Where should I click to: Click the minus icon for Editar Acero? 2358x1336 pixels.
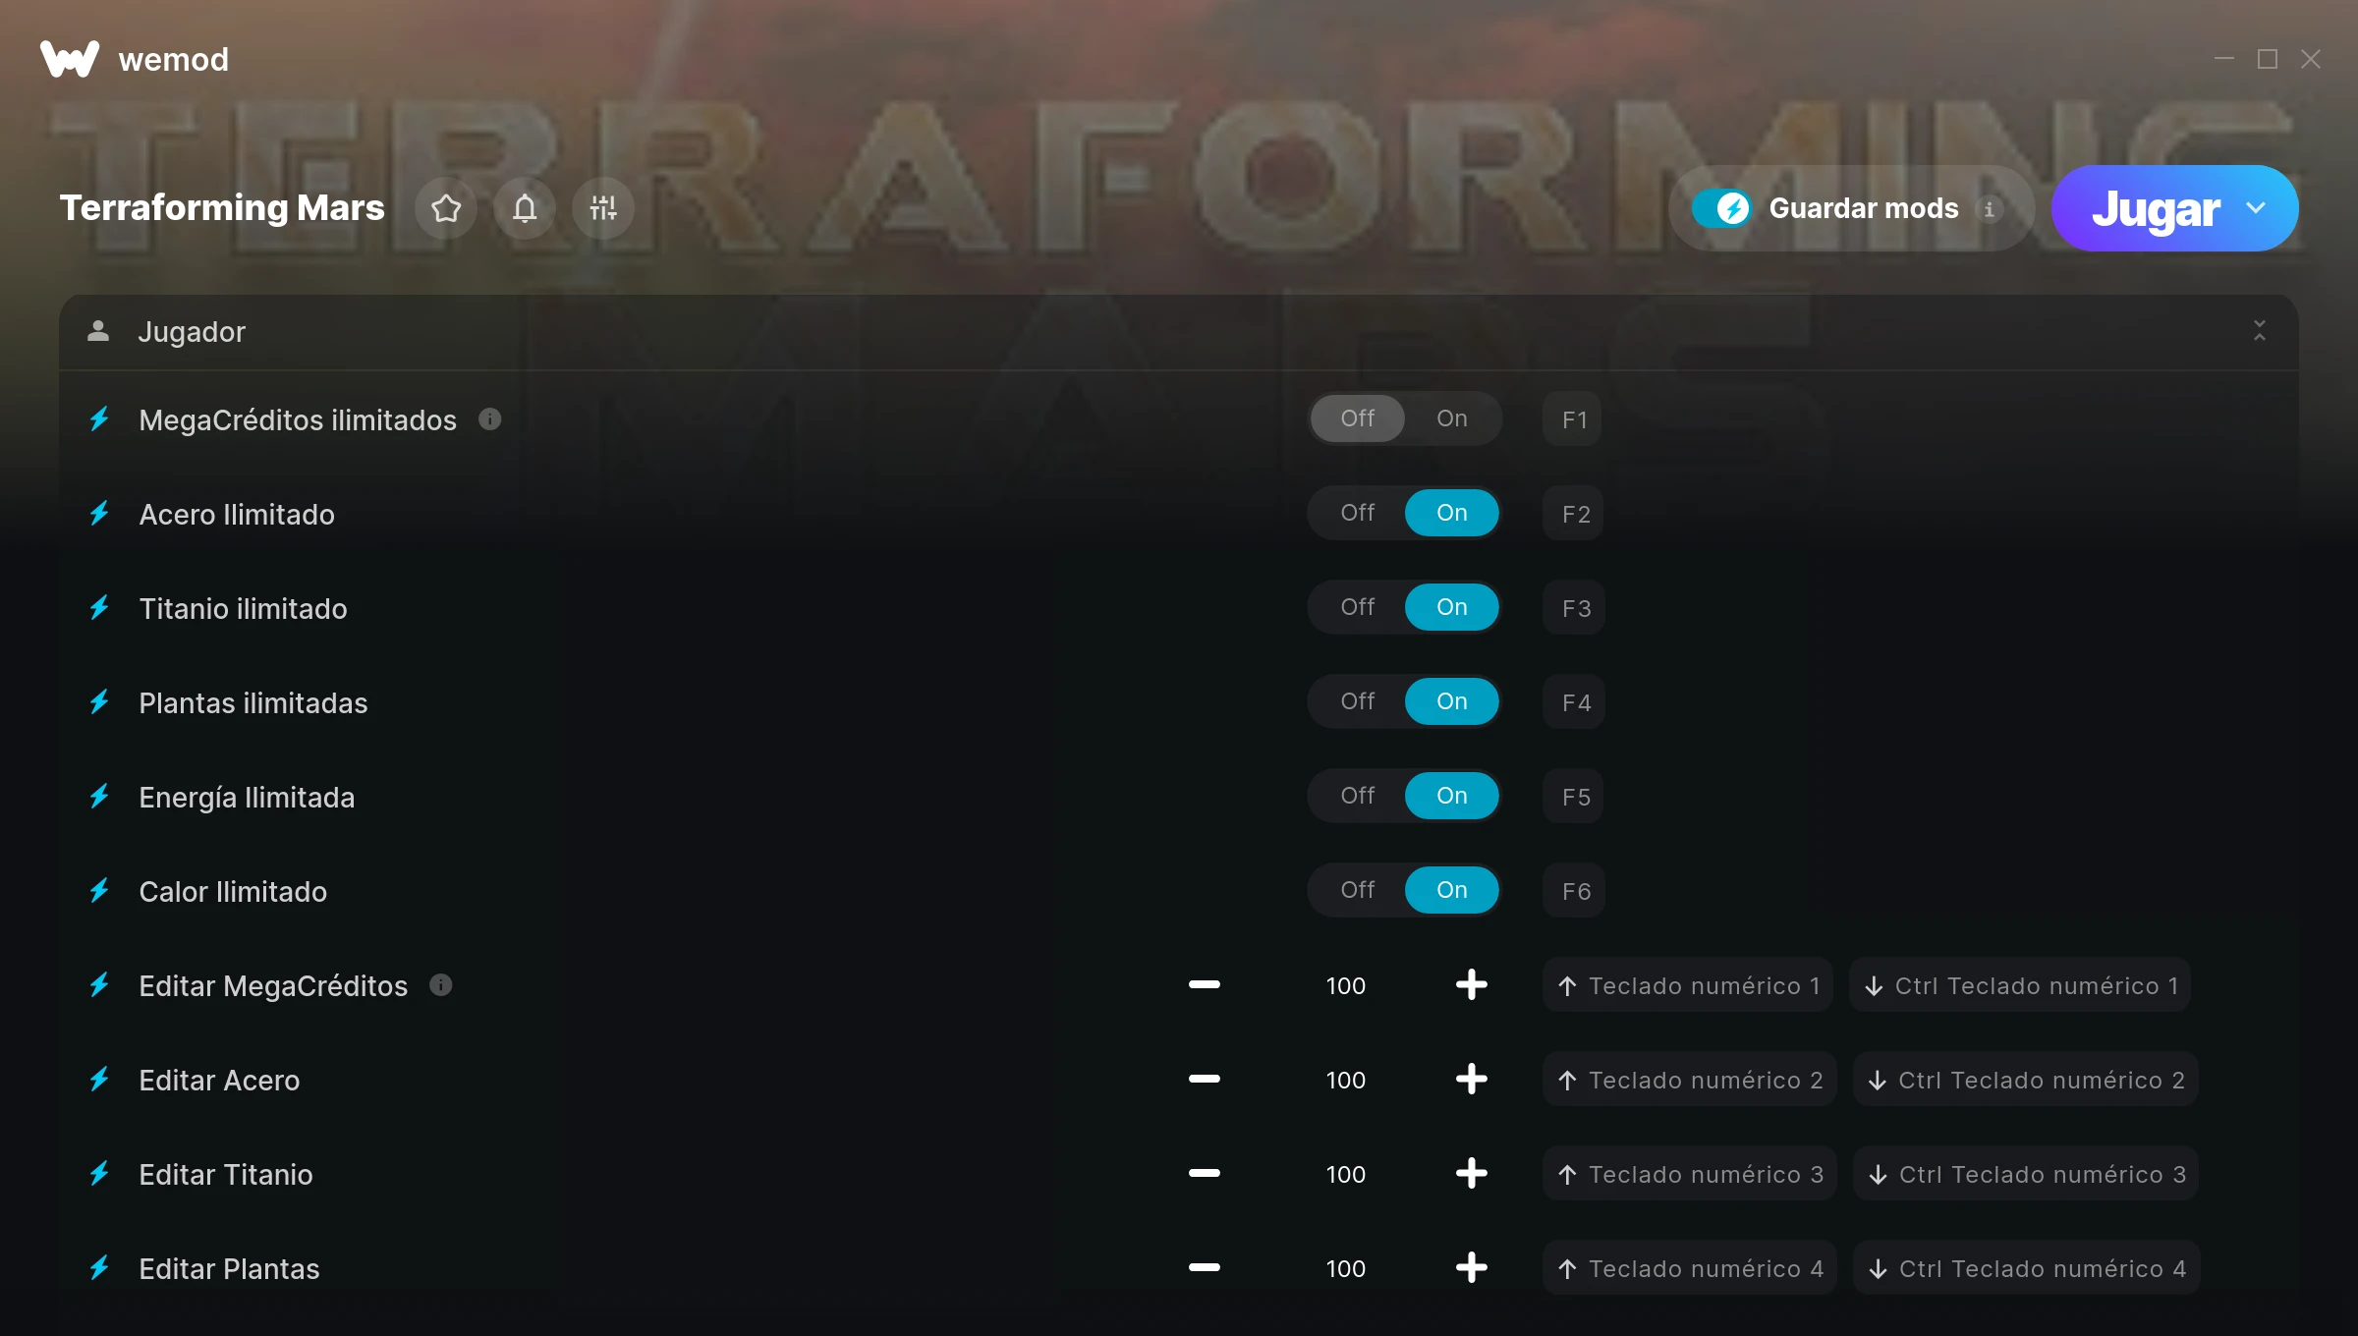[1204, 1079]
